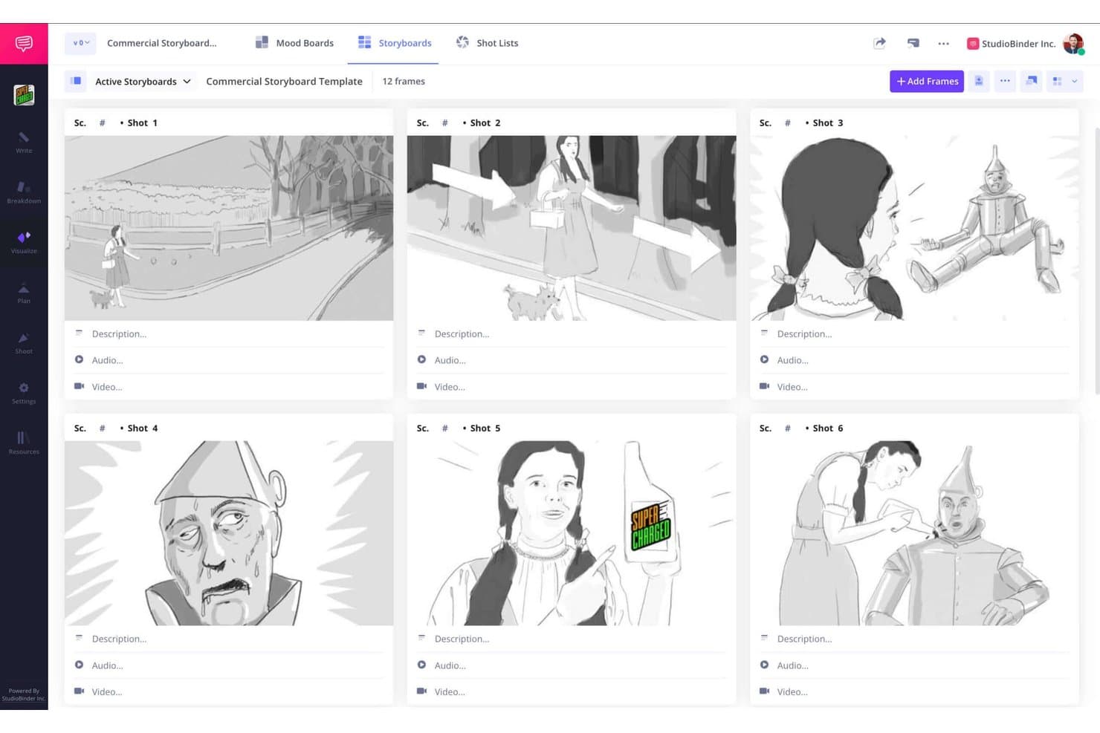The height and width of the screenshot is (733, 1100).
Task: Open Shot 5 Super Charged bottle thumbnail
Action: [572, 533]
